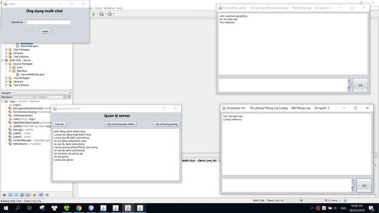Toggle first filter icon in Navigator bottom toolbar
The image size is (379, 213).
pos(4,195)
